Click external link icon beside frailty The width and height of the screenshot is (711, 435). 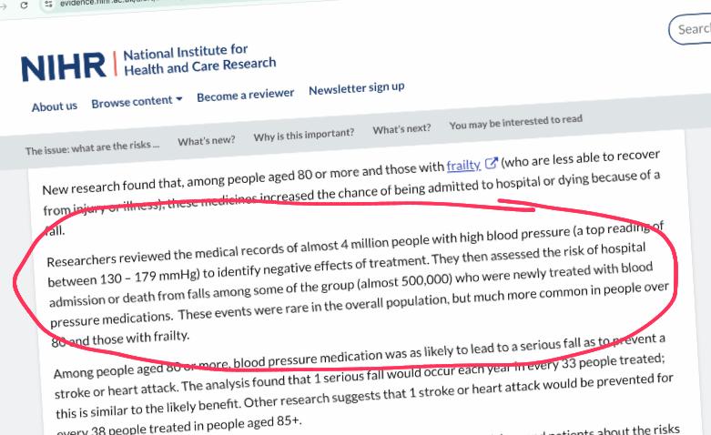pos(492,164)
